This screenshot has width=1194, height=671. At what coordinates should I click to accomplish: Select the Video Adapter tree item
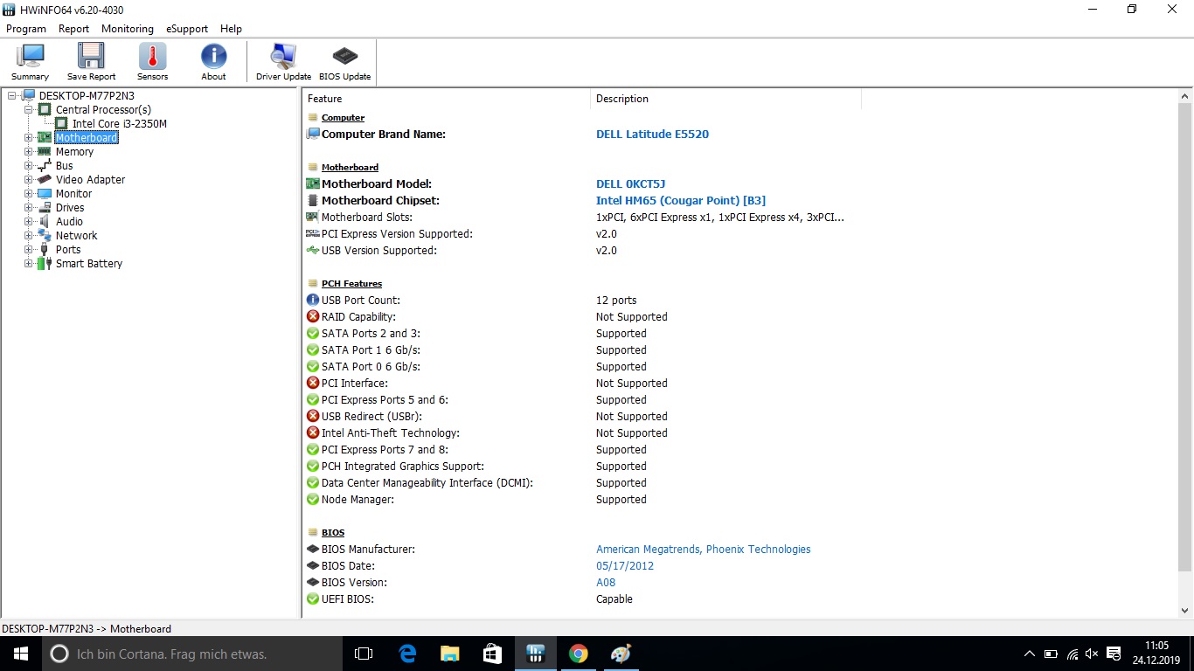coord(90,180)
